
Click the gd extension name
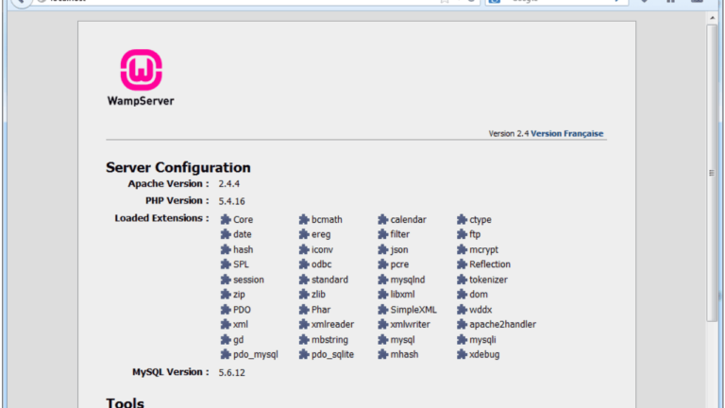tap(238, 340)
